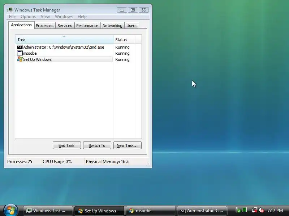Click the New Task... button

tap(128, 145)
